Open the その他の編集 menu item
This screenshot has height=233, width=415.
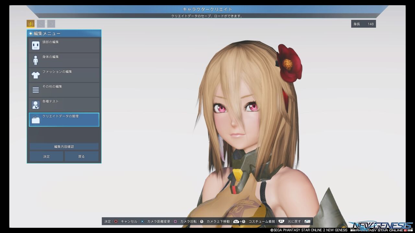[x=64, y=90]
